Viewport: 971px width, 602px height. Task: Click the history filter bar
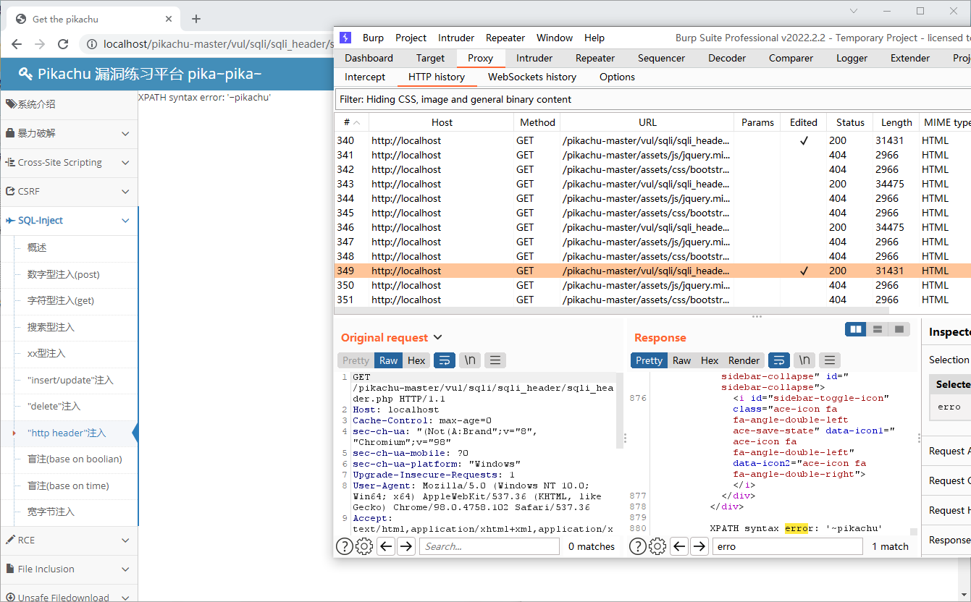pos(652,99)
